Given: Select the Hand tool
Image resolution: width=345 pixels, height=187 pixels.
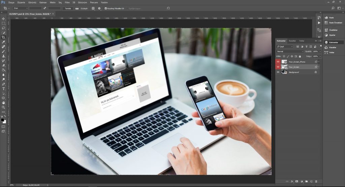Looking at the screenshot, I should click(x=3, y=103).
